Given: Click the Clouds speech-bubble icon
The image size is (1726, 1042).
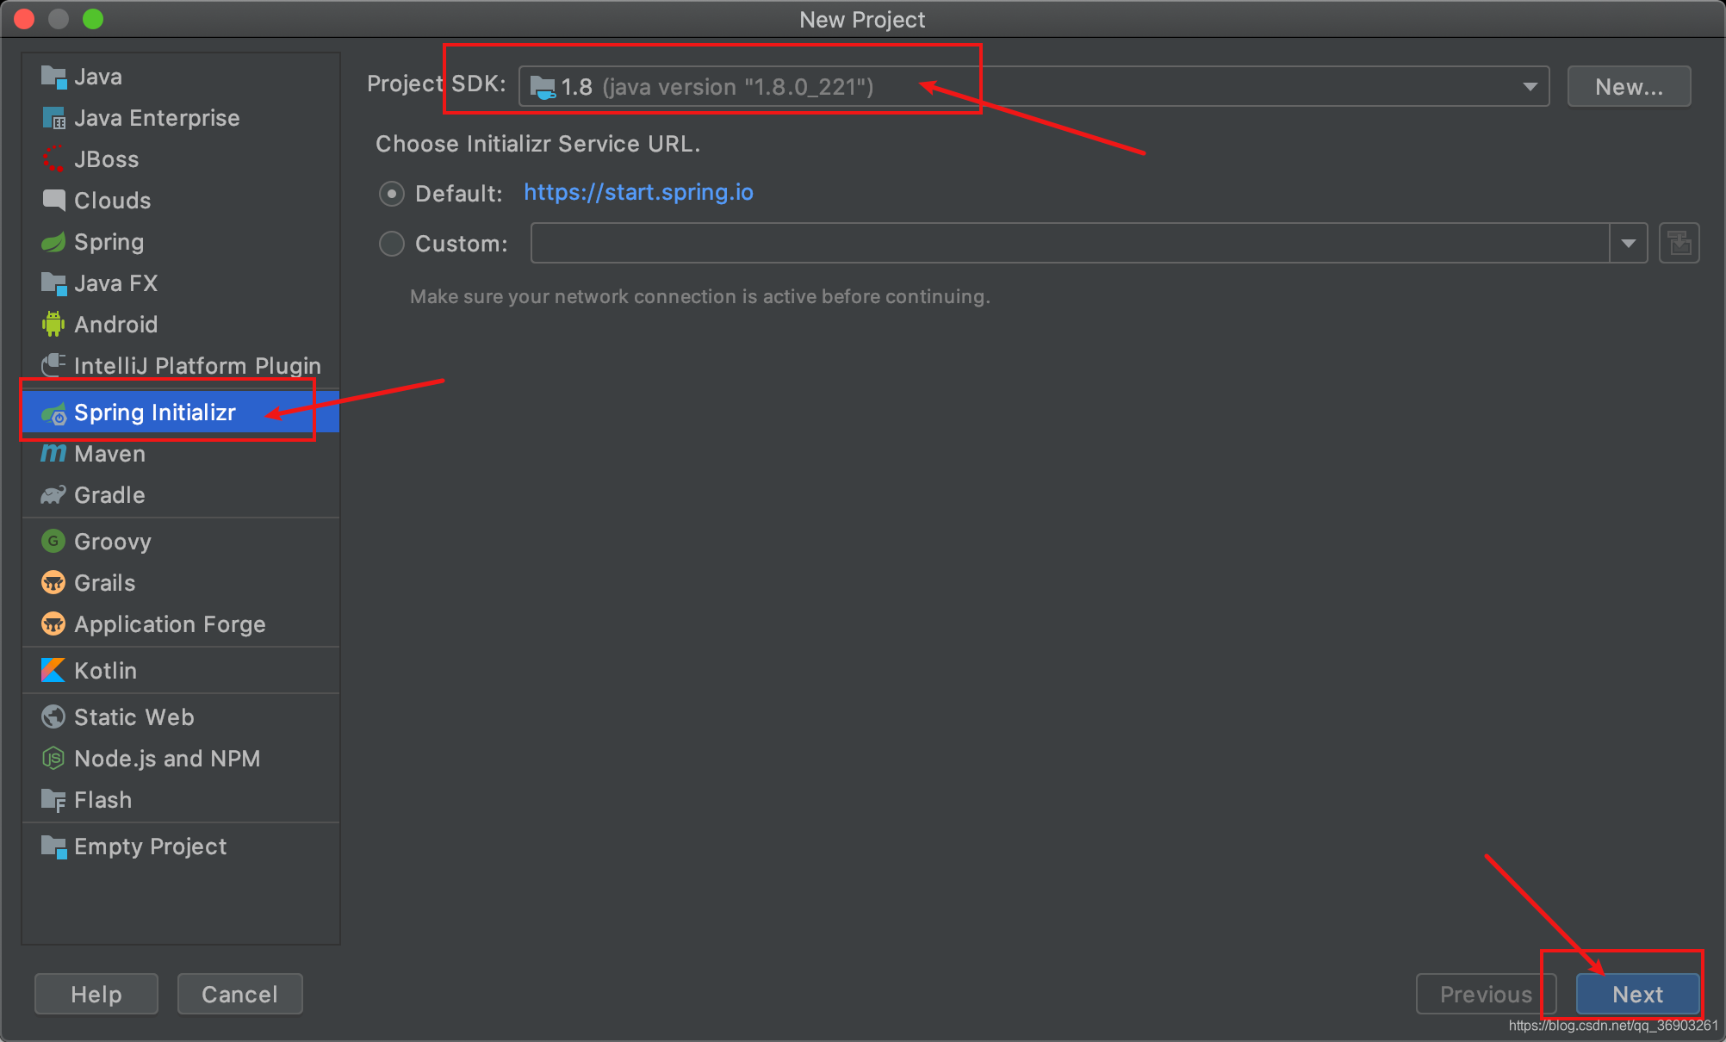Looking at the screenshot, I should click(53, 201).
